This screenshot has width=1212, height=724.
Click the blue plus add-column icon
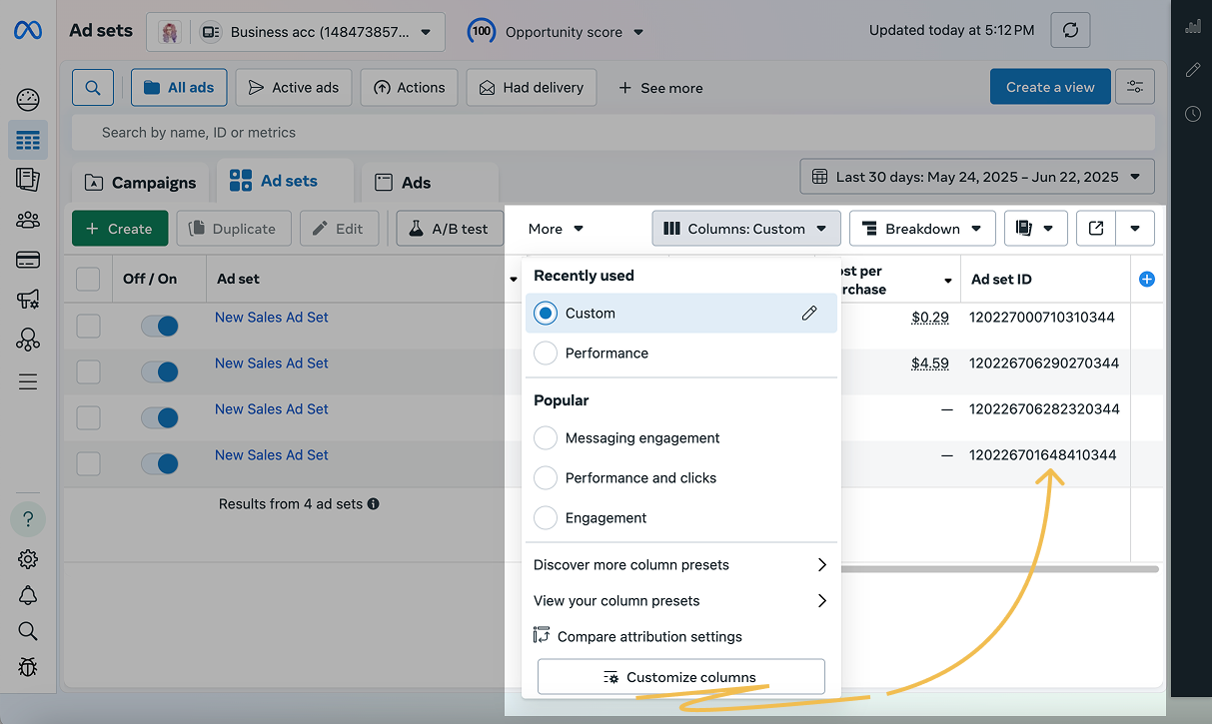tap(1146, 280)
